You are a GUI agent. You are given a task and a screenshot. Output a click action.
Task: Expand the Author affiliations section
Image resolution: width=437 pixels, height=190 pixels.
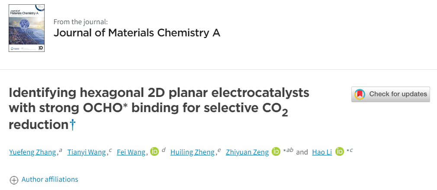pos(44,179)
